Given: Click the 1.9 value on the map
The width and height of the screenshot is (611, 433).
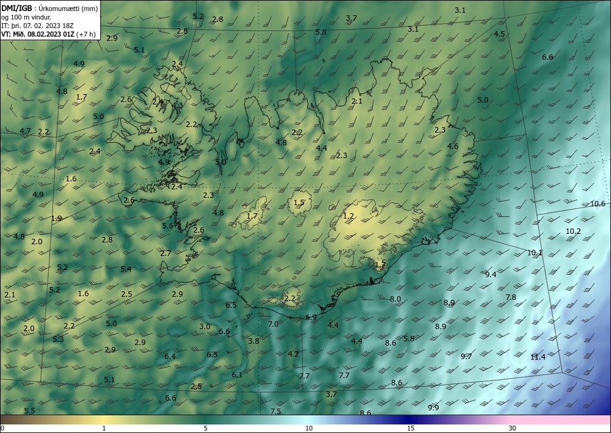Looking at the screenshot, I should point(56,218).
